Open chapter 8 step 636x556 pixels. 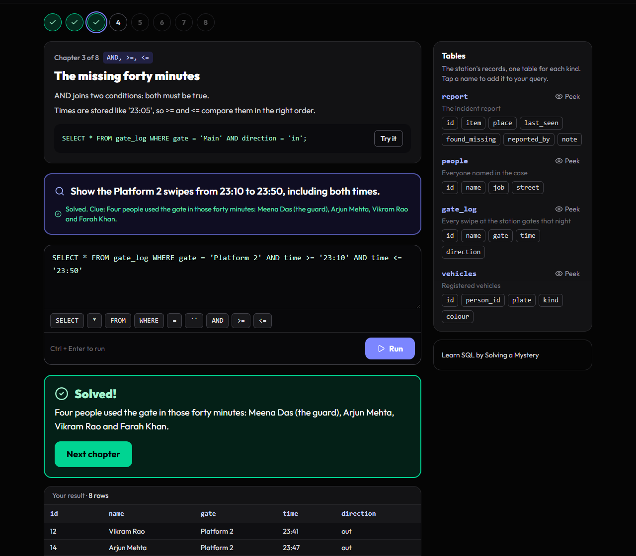pos(206,22)
